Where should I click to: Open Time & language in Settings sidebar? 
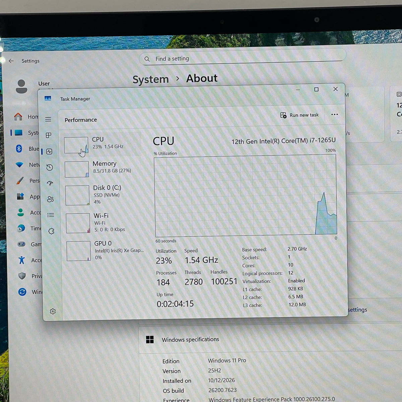(29, 228)
